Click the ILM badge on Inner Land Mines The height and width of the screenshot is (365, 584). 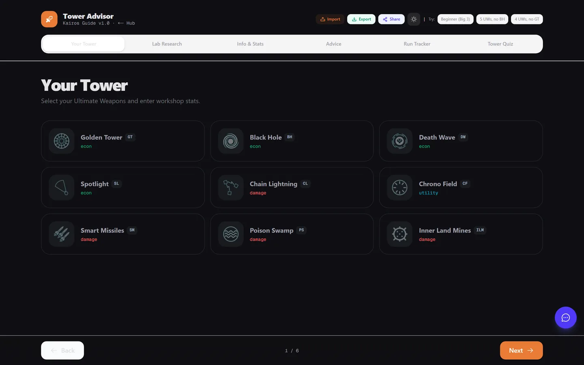[x=480, y=230]
